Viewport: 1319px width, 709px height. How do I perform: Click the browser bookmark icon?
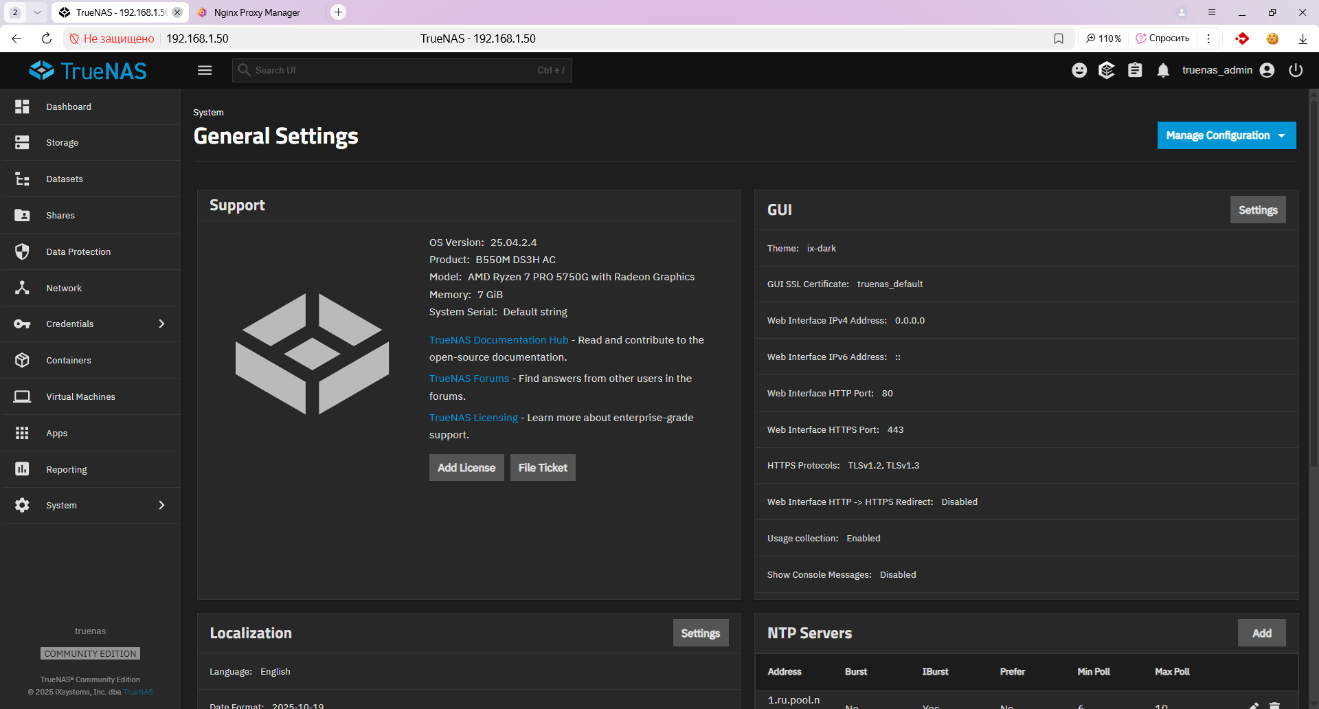tap(1059, 38)
